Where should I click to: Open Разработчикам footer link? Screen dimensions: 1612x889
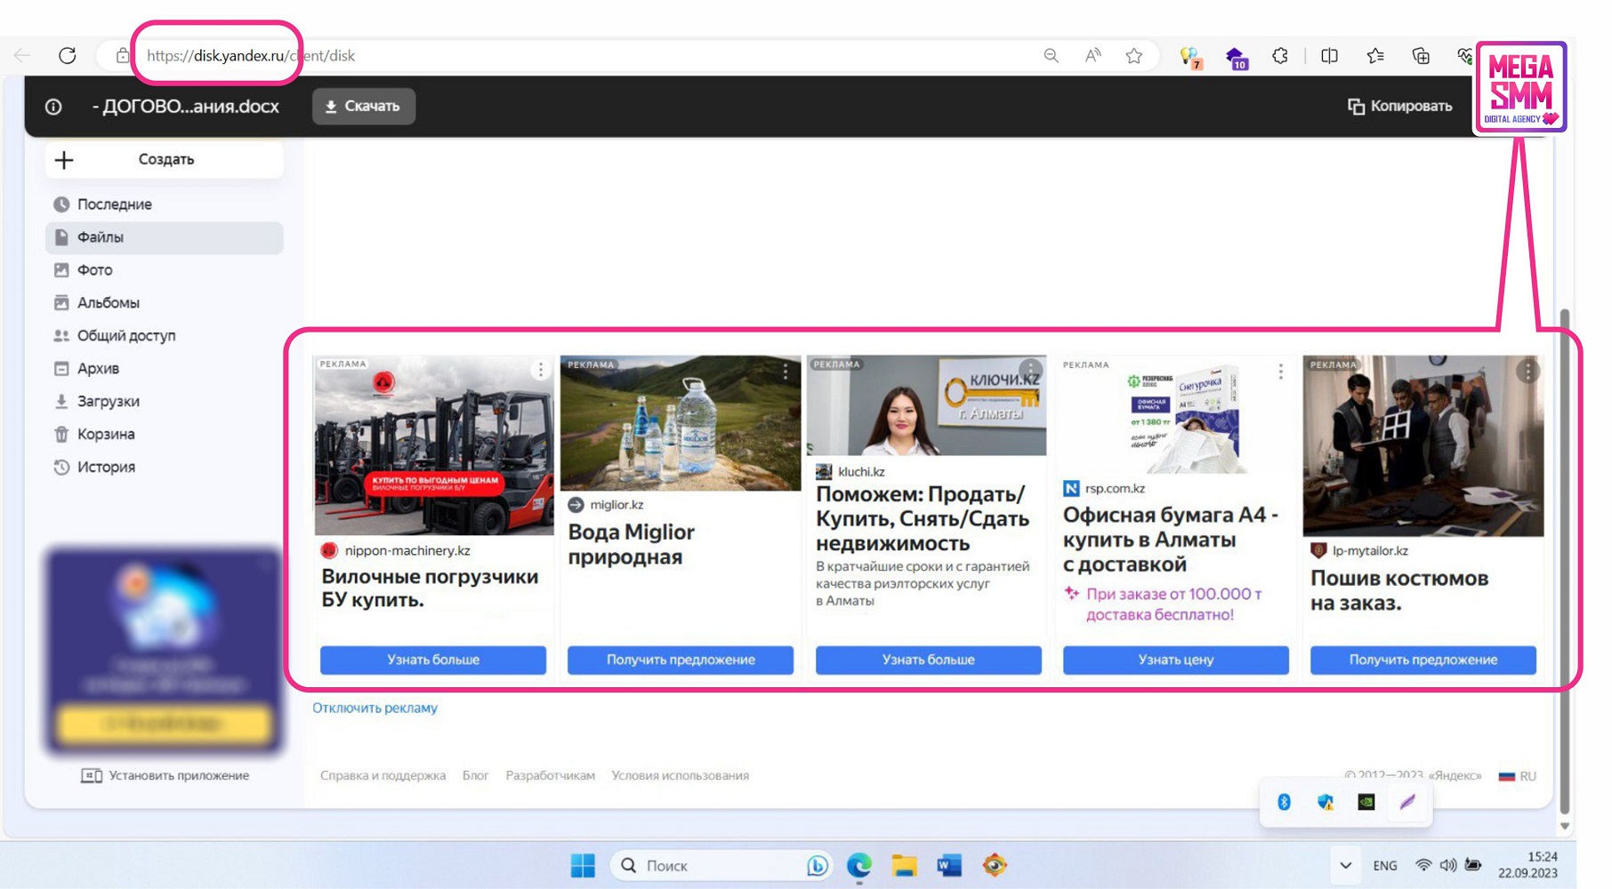coord(551,776)
